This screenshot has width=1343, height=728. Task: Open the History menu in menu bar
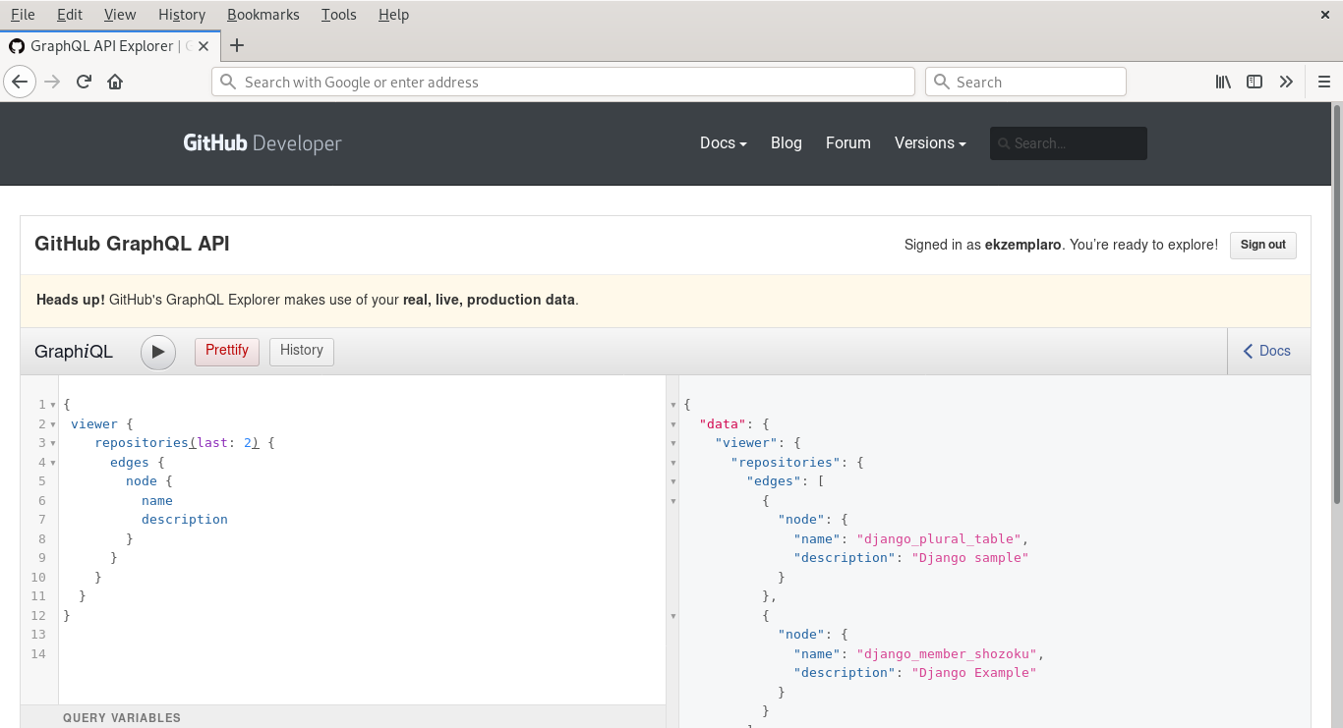point(182,15)
